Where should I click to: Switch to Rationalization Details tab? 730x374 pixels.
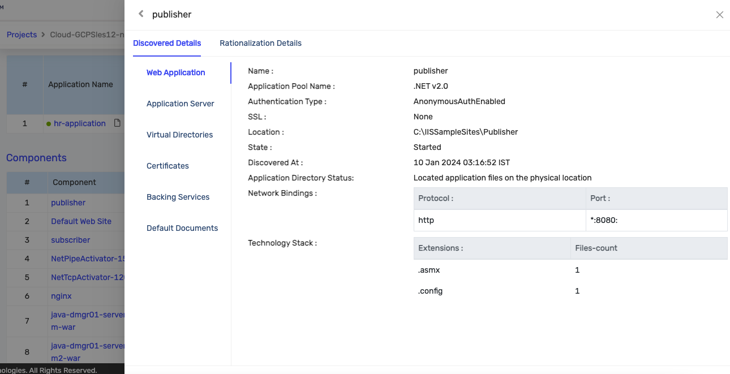pos(260,43)
